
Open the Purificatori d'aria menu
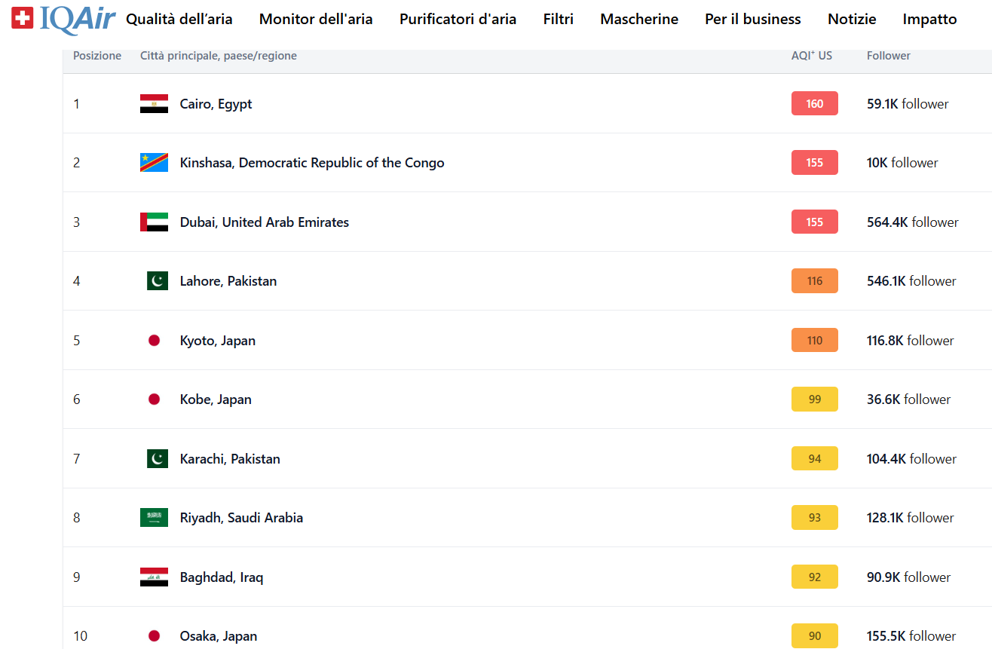[458, 20]
